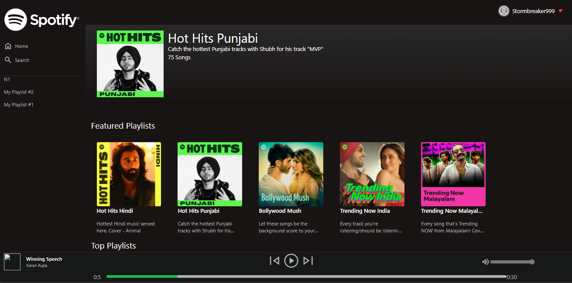Click the now-playing album art thumbnail
Viewport: 572px width, 283px height.
click(12, 262)
